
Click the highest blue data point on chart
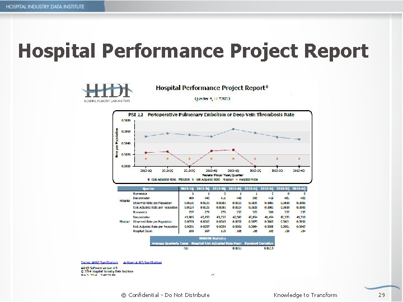pyautogui.click(x=233, y=129)
